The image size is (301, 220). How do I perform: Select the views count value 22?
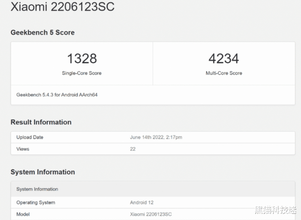pyautogui.click(x=133, y=149)
